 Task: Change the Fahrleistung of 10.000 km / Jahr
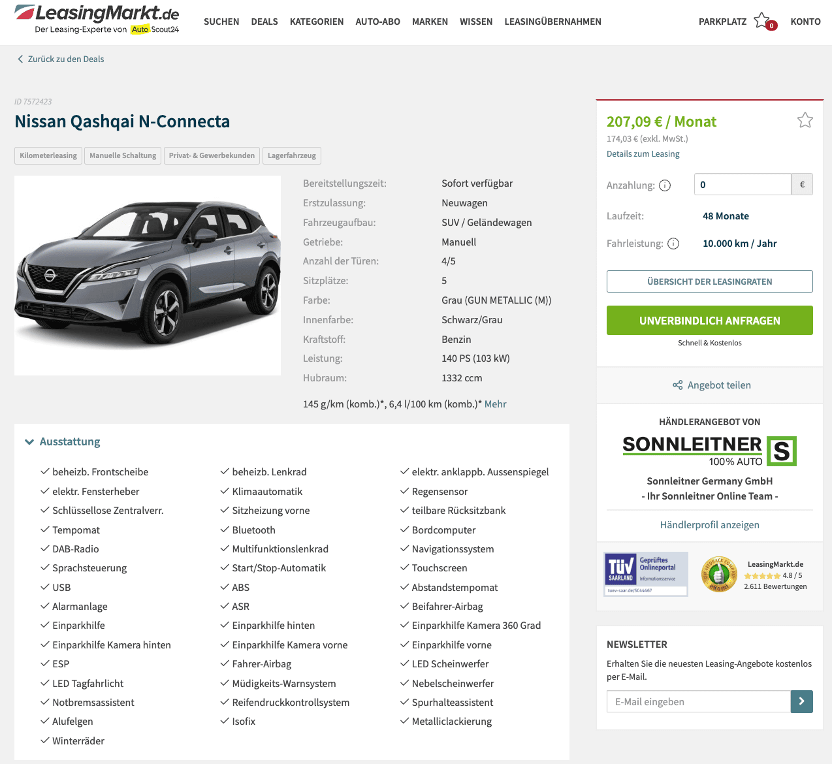740,244
